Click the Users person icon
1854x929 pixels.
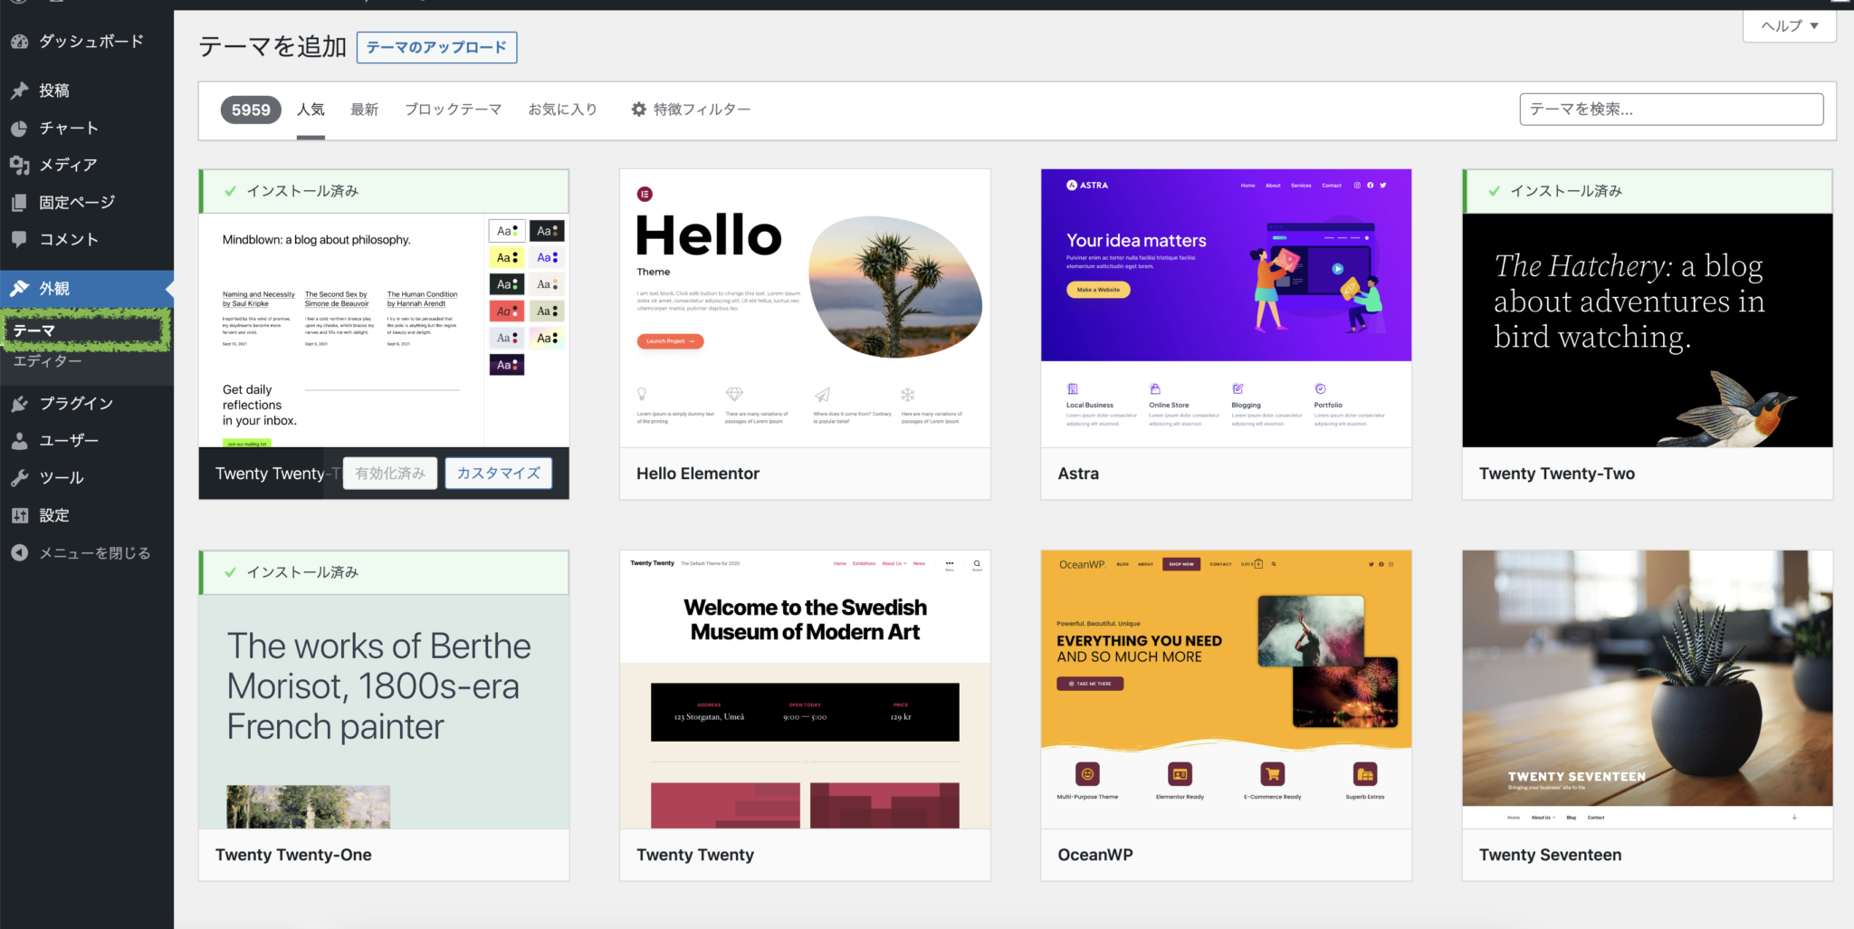[x=19, y=441]
